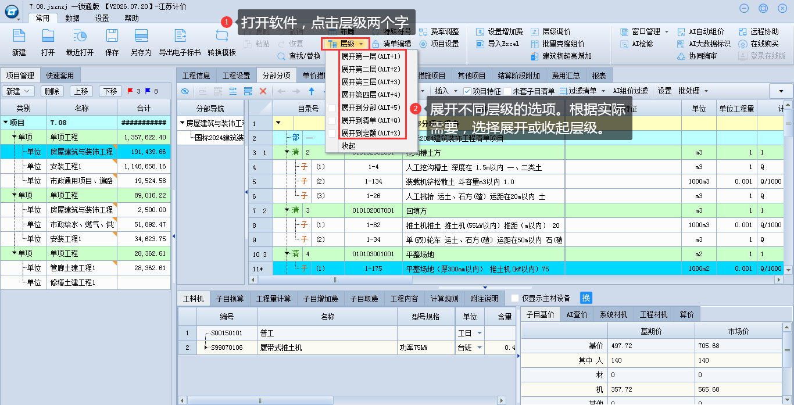Click 设置增加费 in the ribbon
Viewport: 794px width, 405px height.
(499, 31)
